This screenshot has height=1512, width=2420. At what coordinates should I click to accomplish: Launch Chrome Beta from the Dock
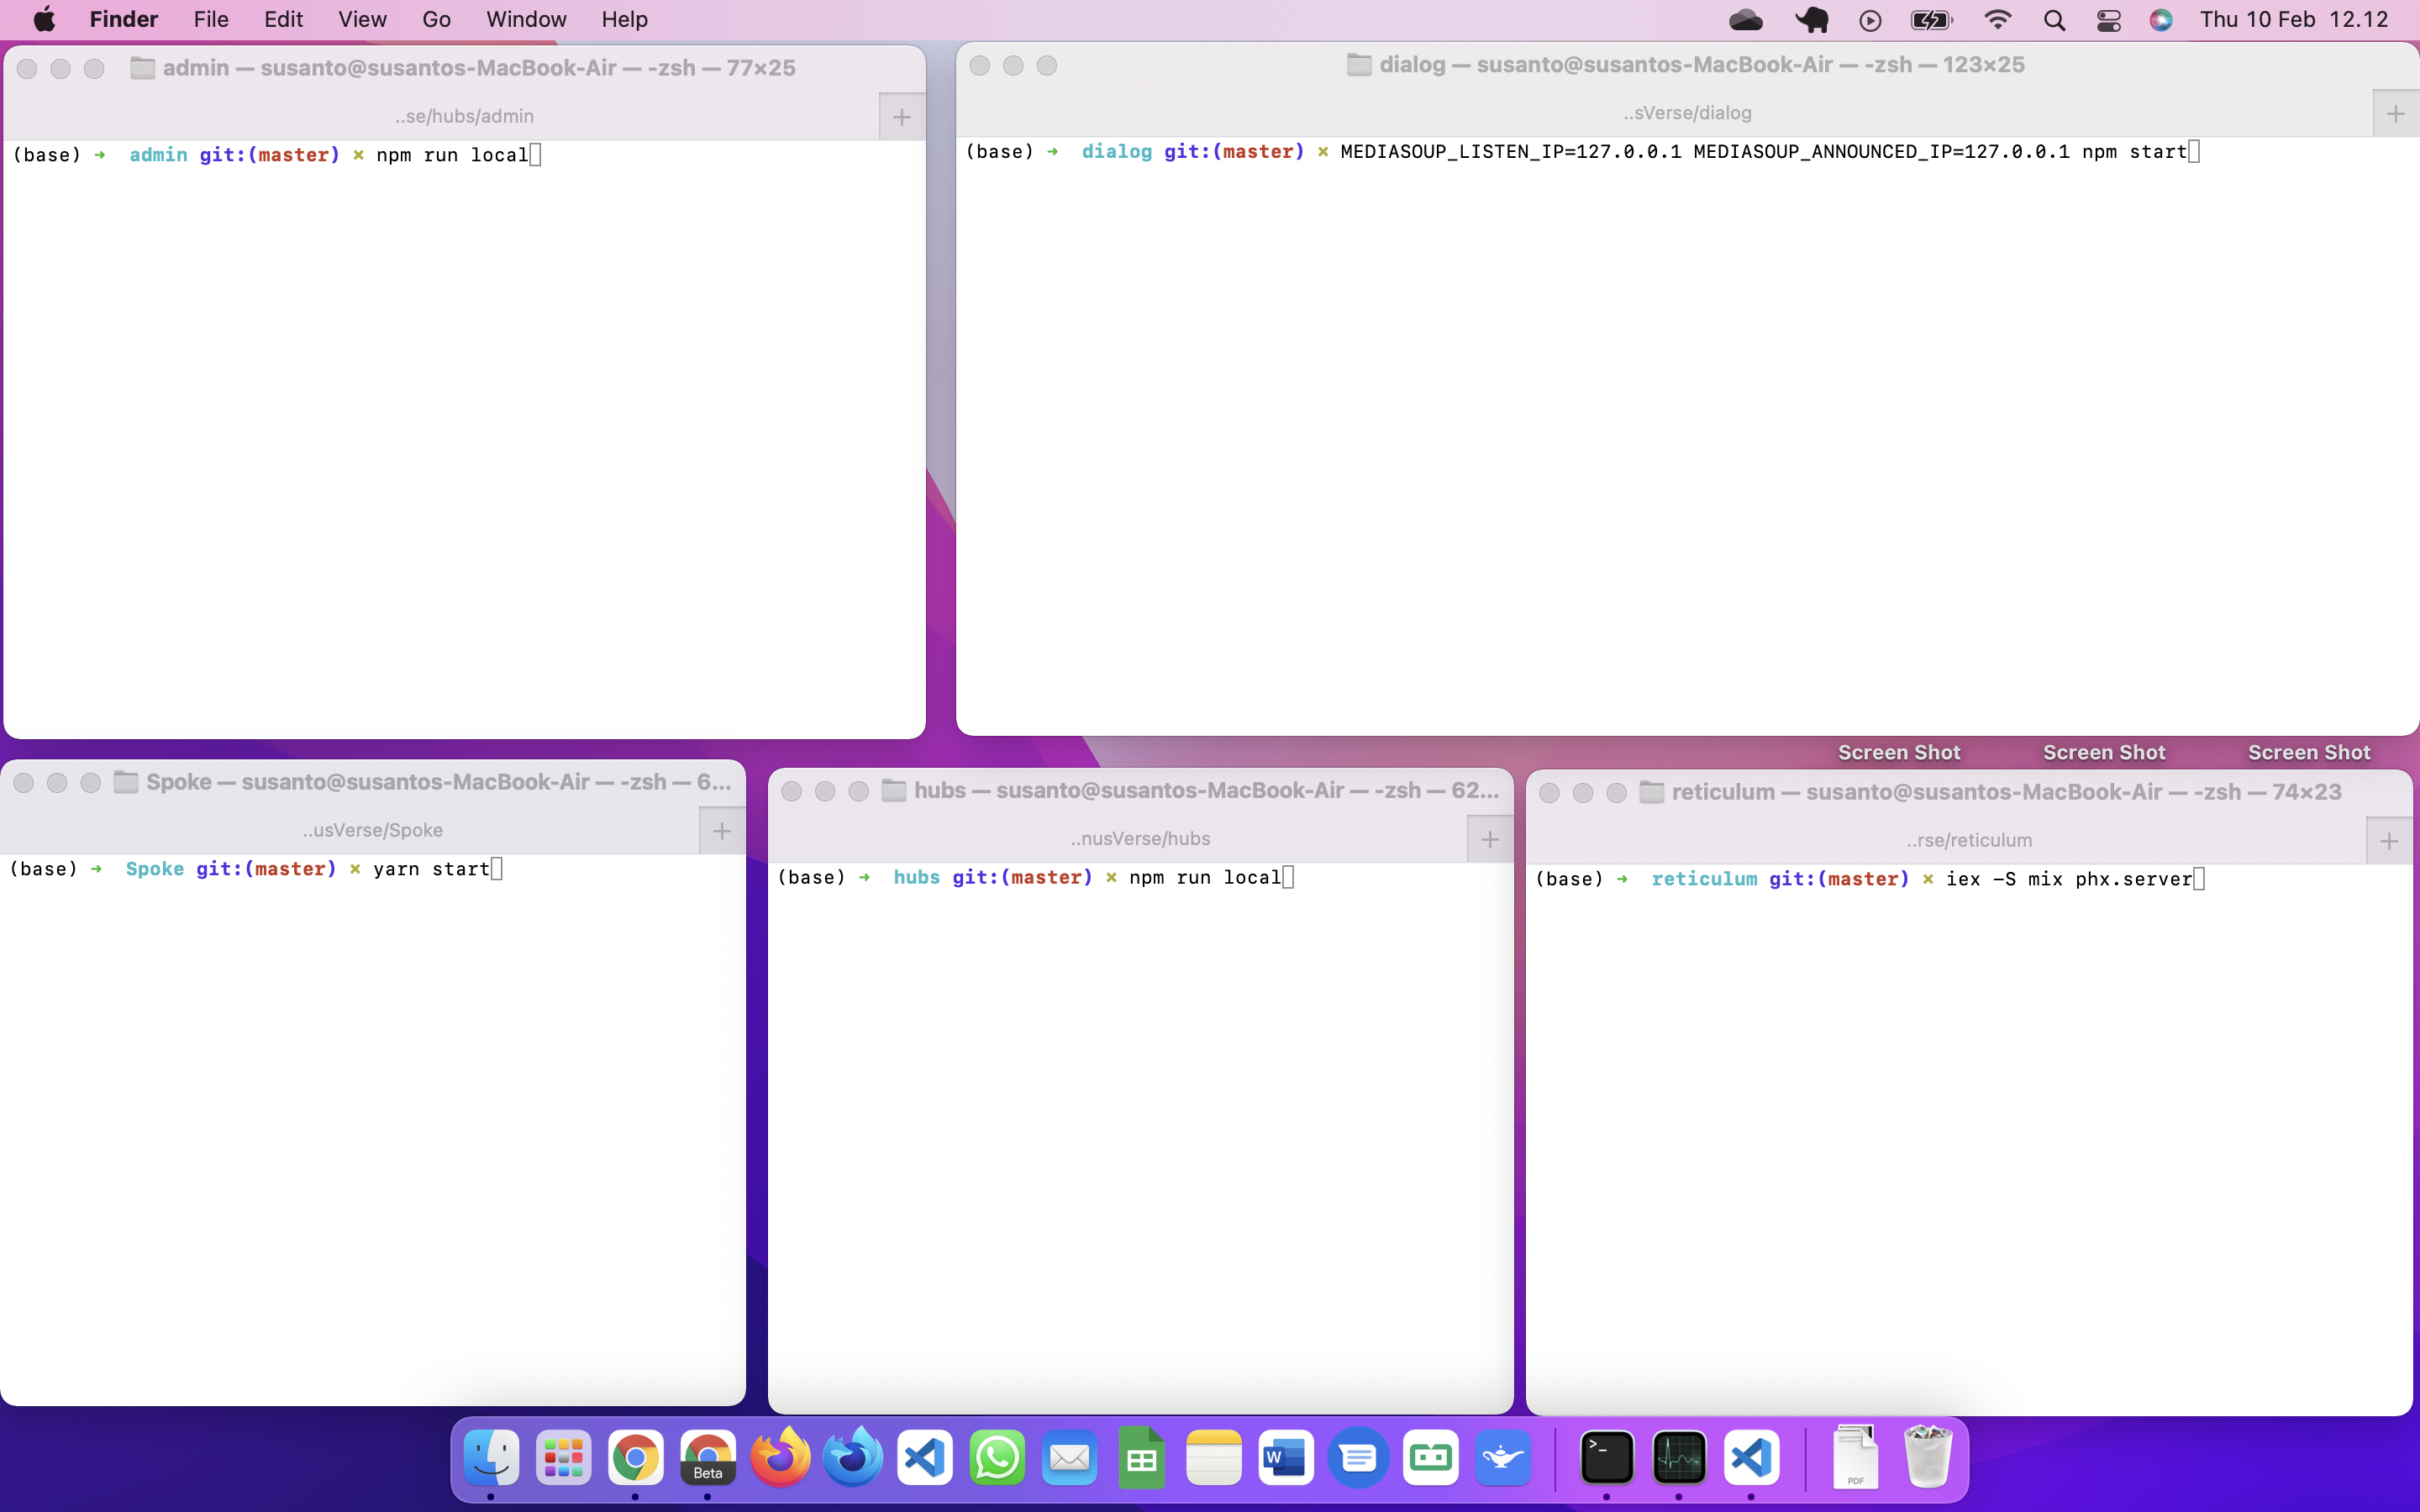pyautogui.click(x=708, y=1458)
